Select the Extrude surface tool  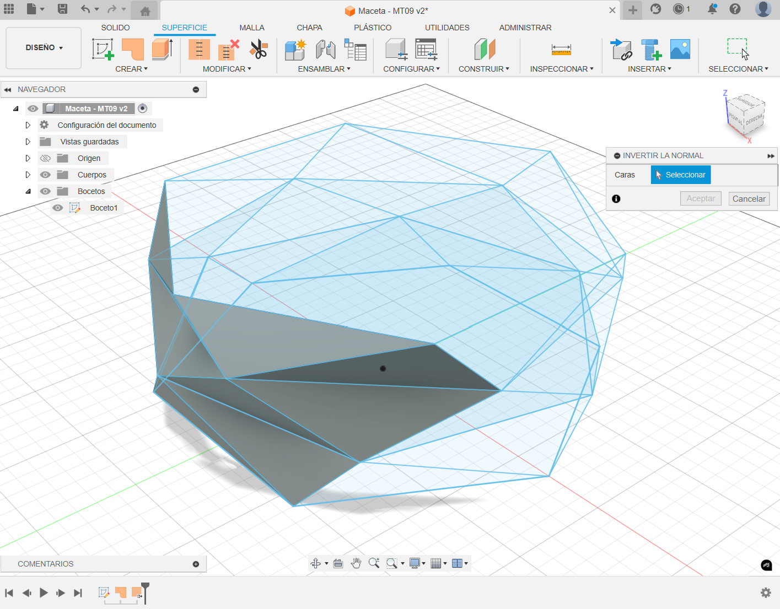coord(163,49)
